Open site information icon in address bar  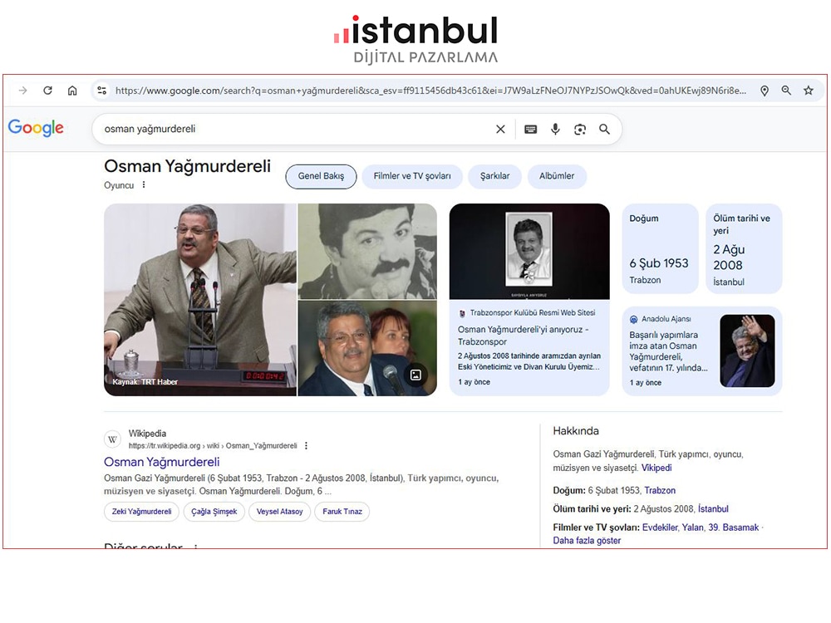coord(101,91)
